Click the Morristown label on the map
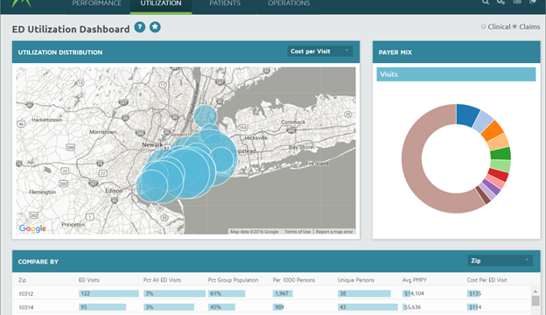 [x=102, y=132]
